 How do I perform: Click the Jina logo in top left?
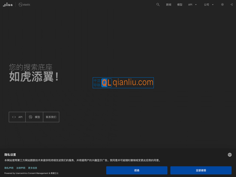point(9,4)
